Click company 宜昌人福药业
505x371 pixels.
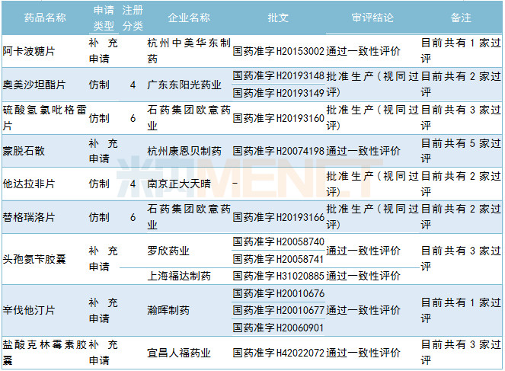[179, 353]
